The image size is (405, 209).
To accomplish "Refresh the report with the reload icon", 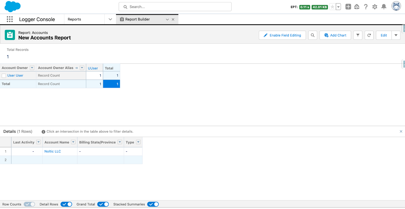I will [369, 35].
